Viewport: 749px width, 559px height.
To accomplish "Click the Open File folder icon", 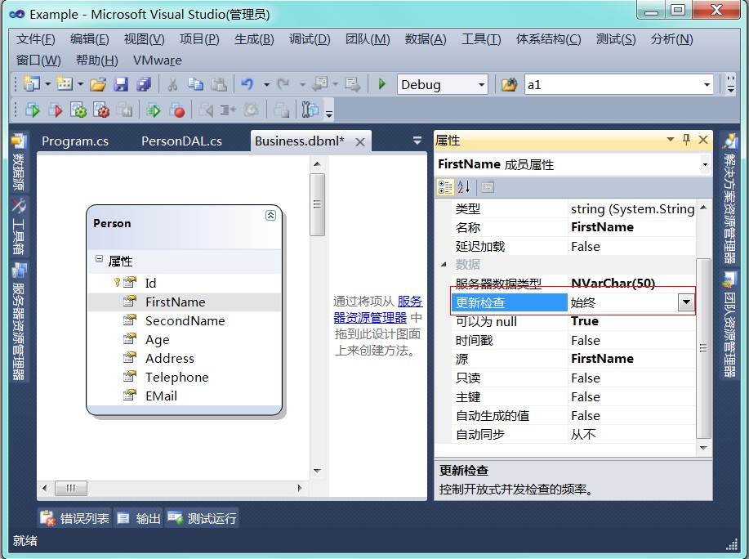I will tap(98, 84).
